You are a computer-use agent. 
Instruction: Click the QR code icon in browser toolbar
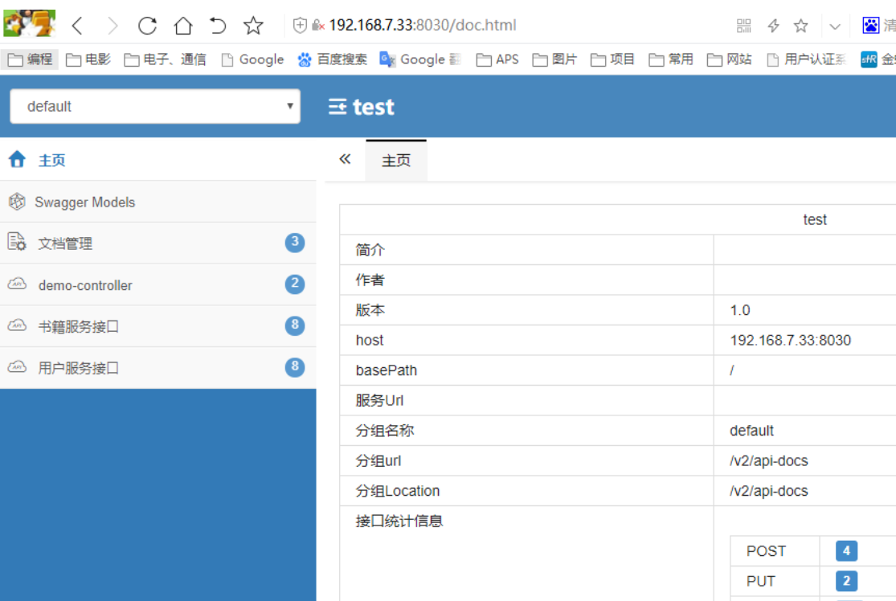click(743, 25)
